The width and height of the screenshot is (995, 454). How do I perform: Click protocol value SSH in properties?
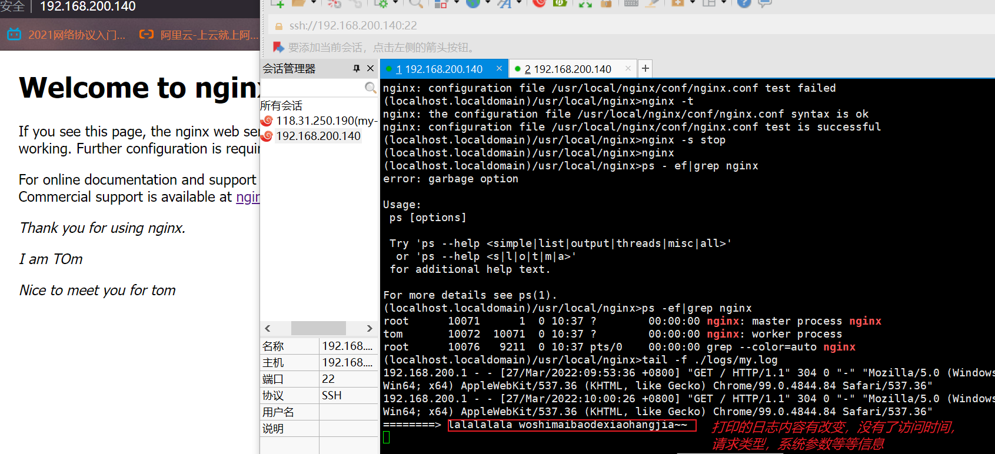pos(332,395)
